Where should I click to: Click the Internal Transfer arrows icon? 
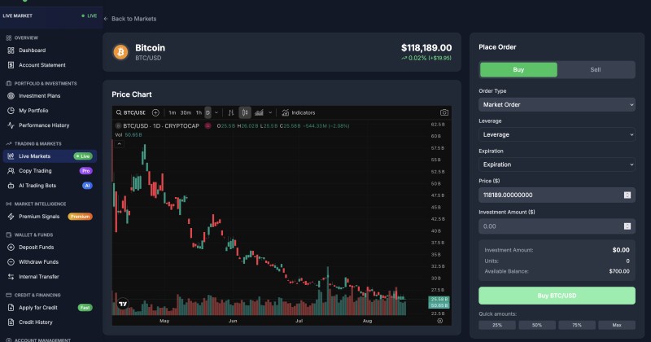tap(11, 276)
